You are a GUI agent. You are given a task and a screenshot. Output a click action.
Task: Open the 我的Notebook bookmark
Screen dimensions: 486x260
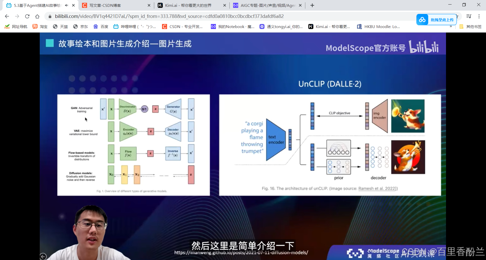click(x=233, y=27)
